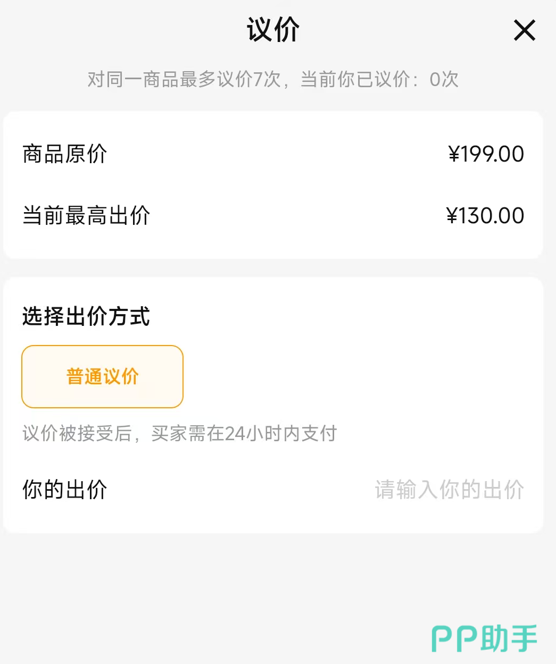
Task: Tap the 助手 characters in the logo
Action: (509, 638)
